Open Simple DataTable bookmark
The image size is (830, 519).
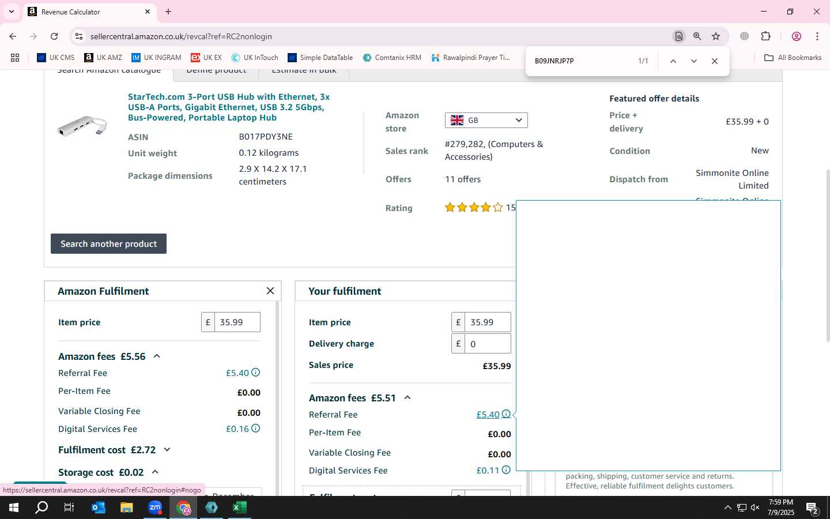pyautogui.click(x=320, y=58)
